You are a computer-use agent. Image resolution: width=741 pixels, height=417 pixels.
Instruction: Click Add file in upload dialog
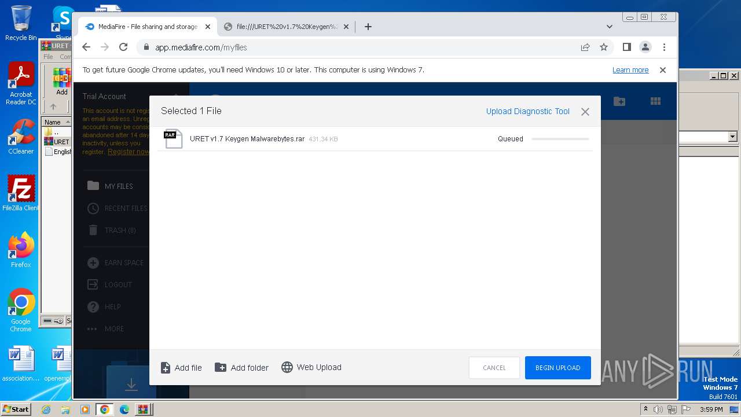[x=181, y=368]
